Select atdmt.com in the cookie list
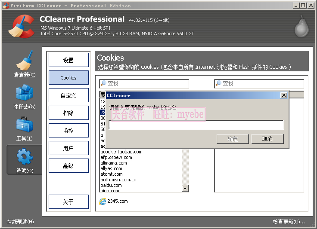 [x=112, y=174]
